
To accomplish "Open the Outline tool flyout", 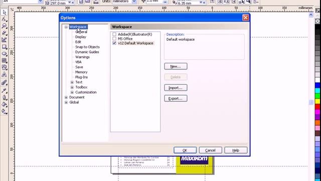I will (x=4, y=98).
